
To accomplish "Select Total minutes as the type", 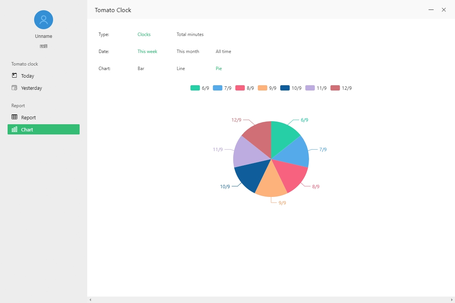I will (190, 34).
